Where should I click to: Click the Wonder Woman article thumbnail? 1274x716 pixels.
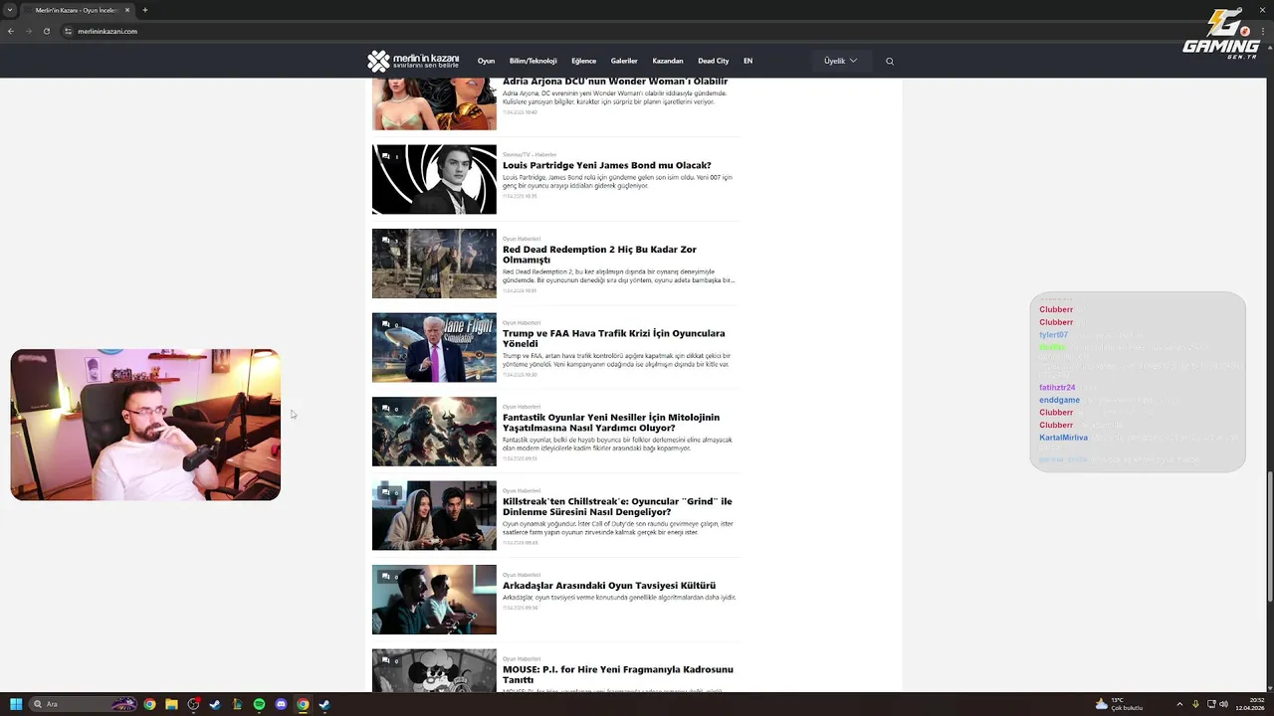coord(434,103)
